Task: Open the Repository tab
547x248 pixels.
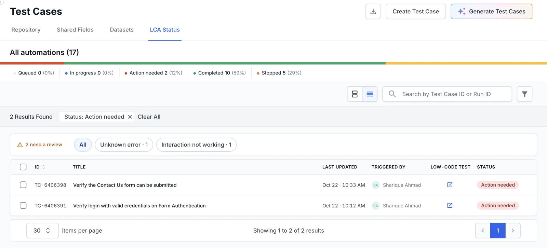Action: (x=26, y=30)
